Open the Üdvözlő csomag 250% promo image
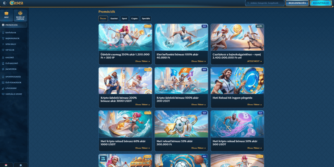Image resolution: width=334 pixels, height=167 pixels. pyautogui.click(x=125, y=37)
